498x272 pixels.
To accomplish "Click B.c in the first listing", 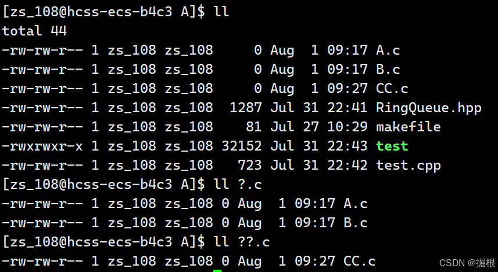I will point(388,70).
